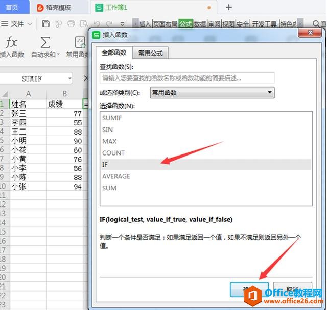Click the print preview icon
The image size is (327, 310).
click(84, 24)
